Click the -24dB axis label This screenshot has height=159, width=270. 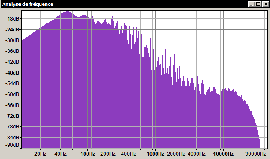click(13, 30)
